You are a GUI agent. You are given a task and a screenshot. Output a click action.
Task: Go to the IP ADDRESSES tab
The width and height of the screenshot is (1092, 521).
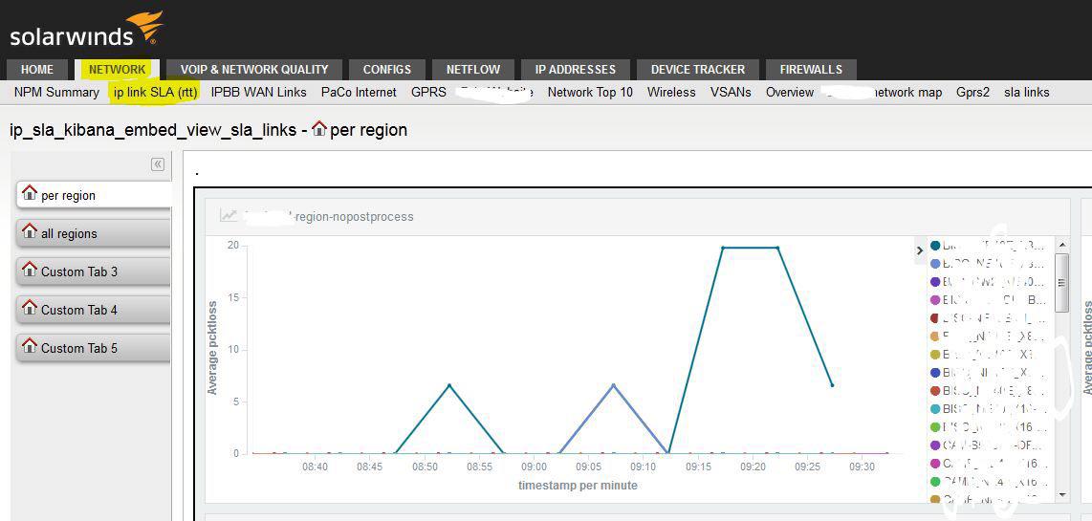[x=576, y=70]
